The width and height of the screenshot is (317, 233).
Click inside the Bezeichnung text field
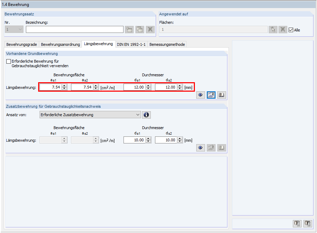click(75, 29)
